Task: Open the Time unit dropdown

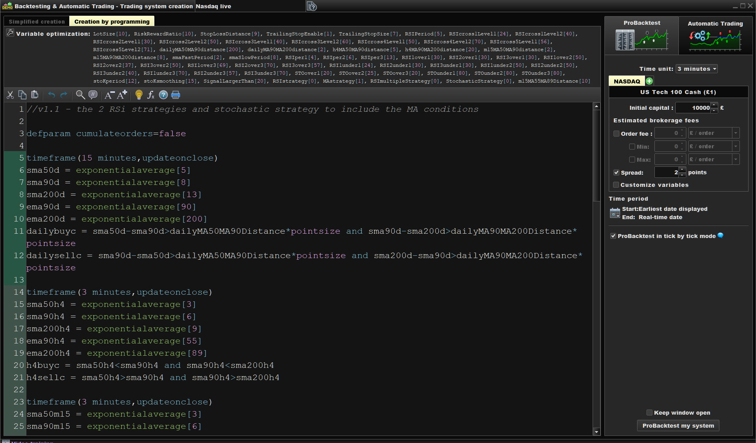Action: pos(697,69)
